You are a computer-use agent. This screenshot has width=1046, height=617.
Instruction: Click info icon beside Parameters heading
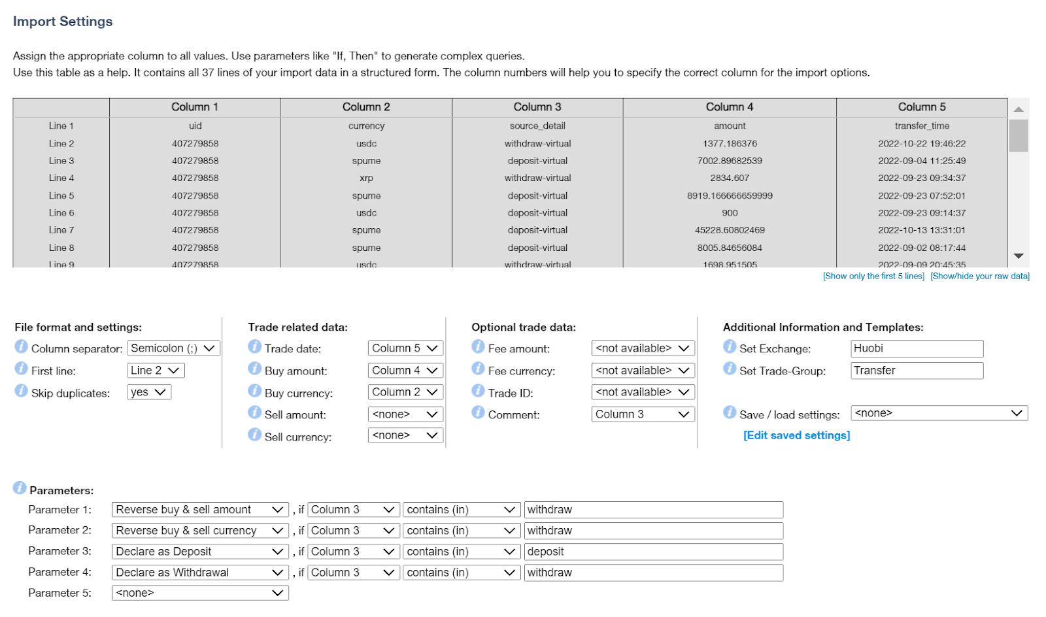click(20, 488)
